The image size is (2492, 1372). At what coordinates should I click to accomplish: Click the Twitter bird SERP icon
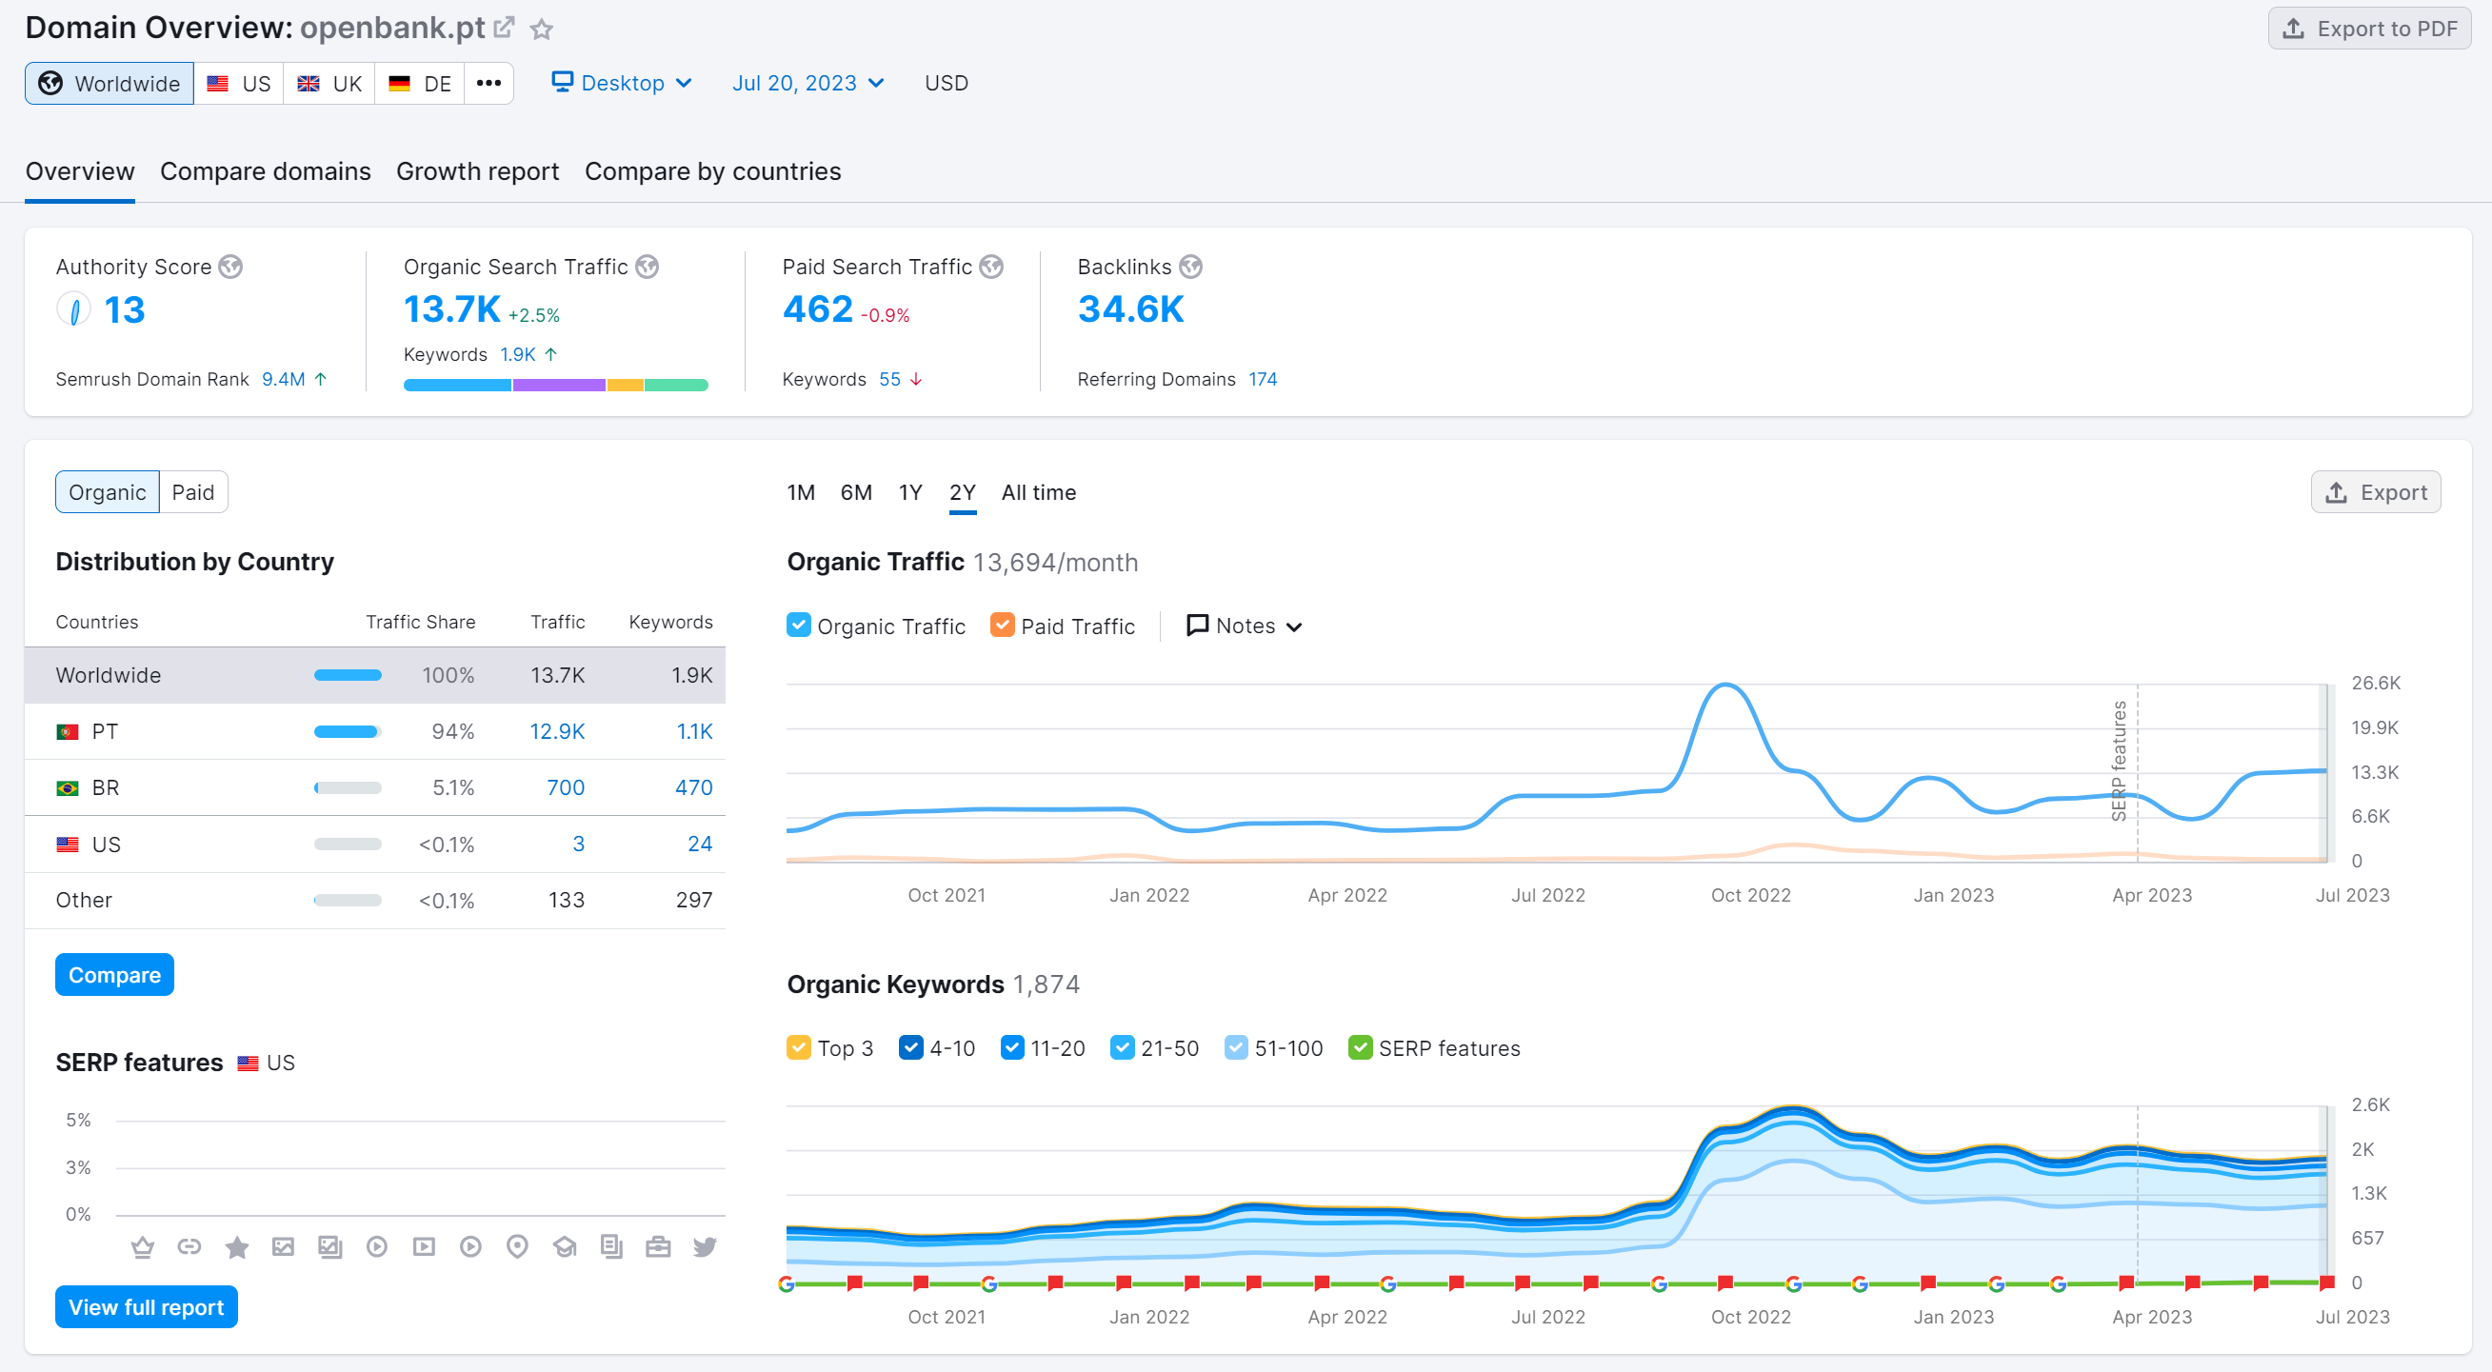point(705,1247)
